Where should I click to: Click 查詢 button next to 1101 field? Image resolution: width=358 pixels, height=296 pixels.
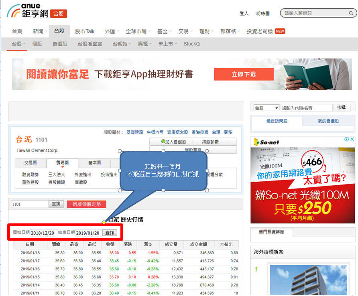point(56,204)
